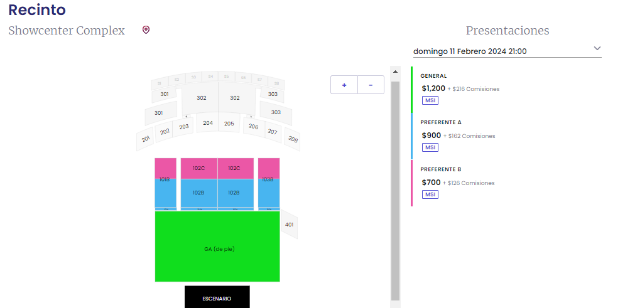Select the GENERAL $1,200 price category
630x308 pixels.
point(506,89)
